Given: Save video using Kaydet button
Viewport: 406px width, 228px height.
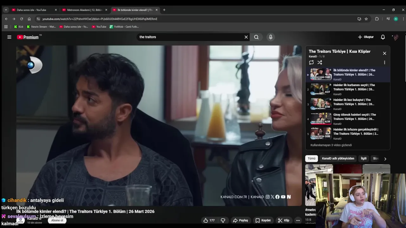Looking at the screenshot, I should pos(263,220).
